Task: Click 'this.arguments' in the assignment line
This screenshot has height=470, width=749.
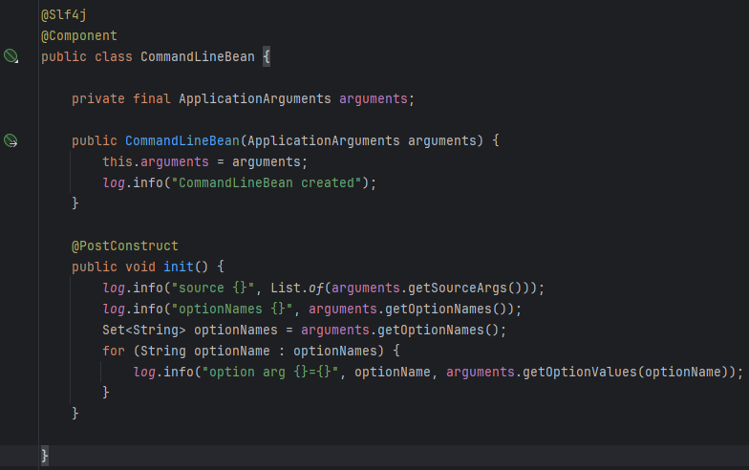Action: (x=155, y=162)
